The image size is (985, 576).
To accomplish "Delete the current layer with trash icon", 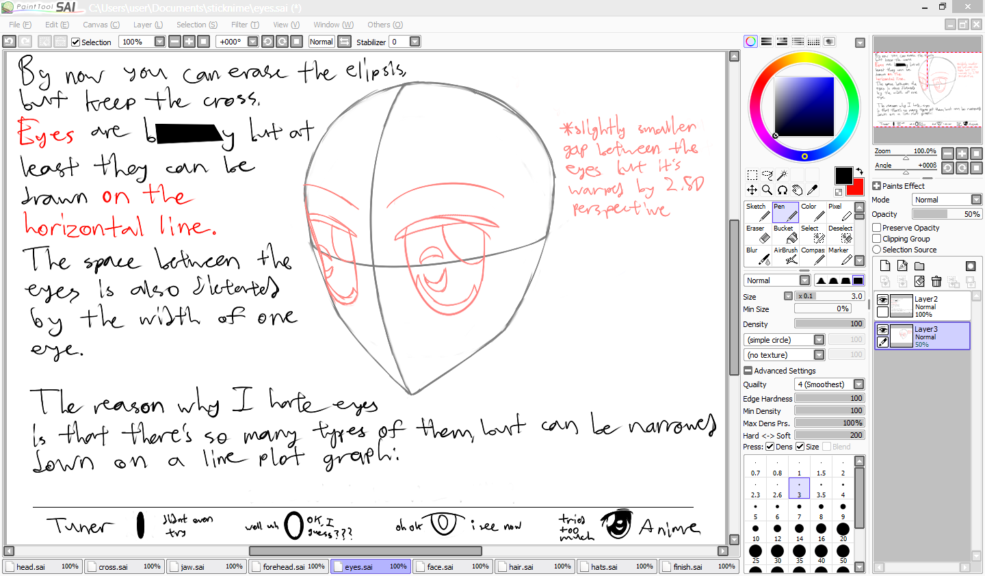I will point(936,281).
